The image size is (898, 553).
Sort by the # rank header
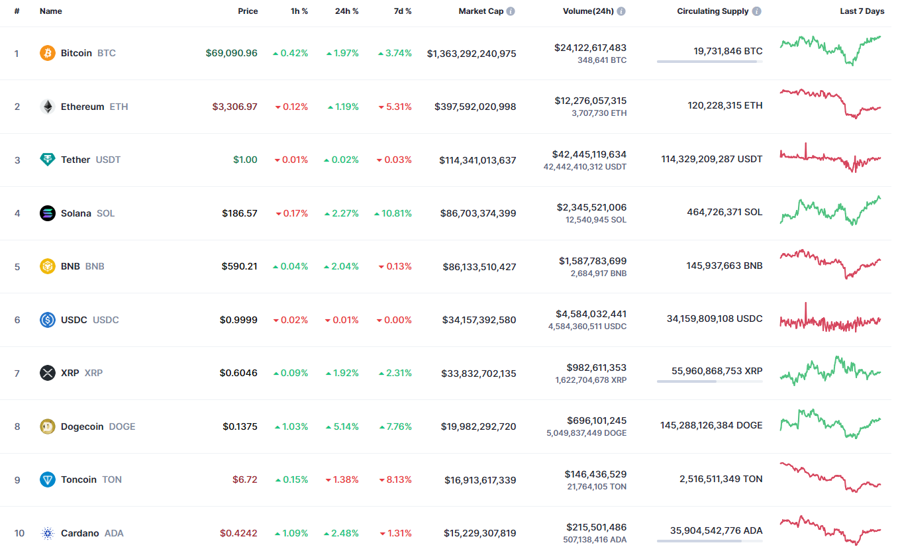click(17, 11)
